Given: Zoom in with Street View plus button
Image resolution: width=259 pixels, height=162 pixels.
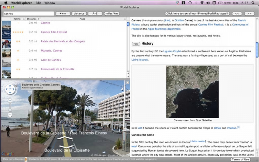Looking at the screenshot, I should [x=10, y=101].
